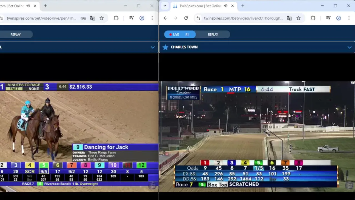
Task: Open Chrome menu dots in right window
Action: coord(349,18)
